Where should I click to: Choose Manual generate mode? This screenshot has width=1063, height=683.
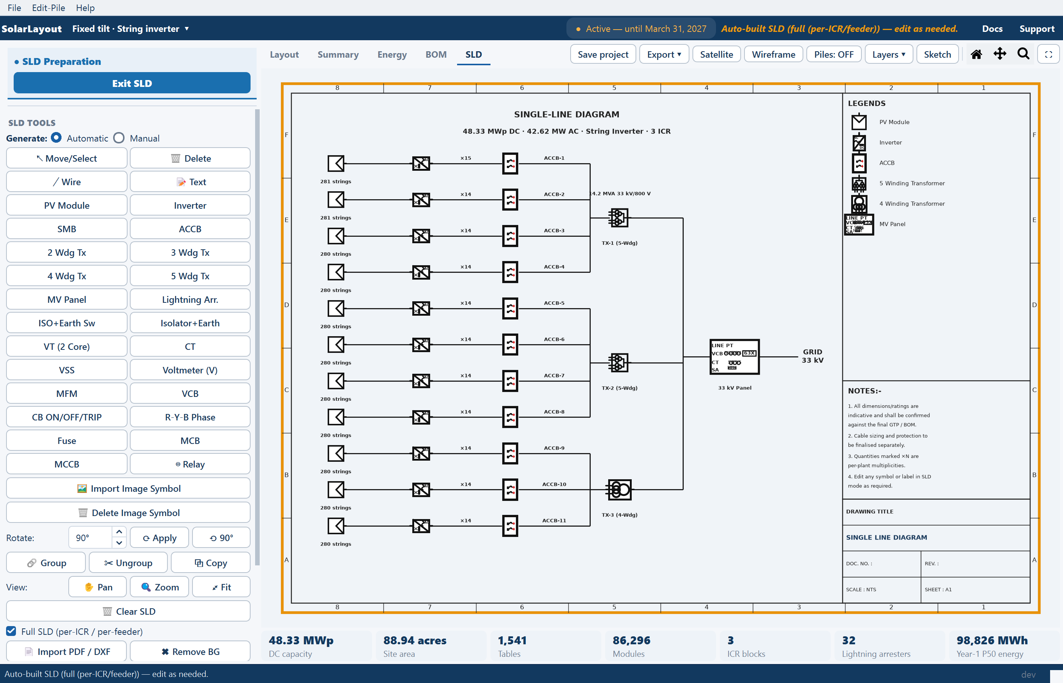point(119,138)
